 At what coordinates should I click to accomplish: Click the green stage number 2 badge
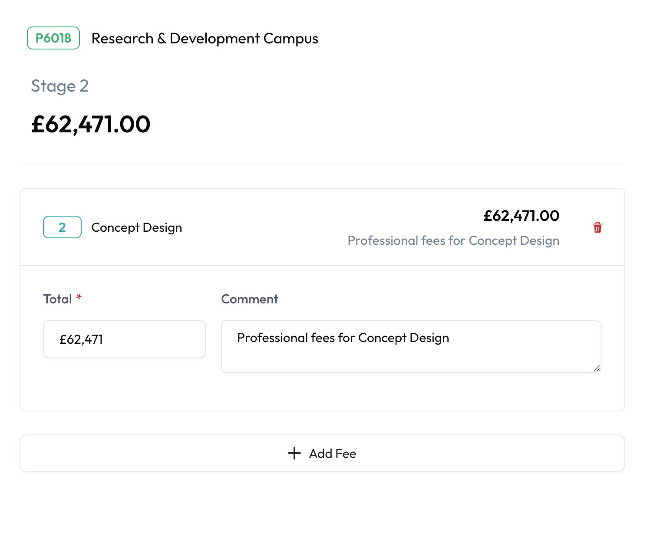click(x=62, y=227)
